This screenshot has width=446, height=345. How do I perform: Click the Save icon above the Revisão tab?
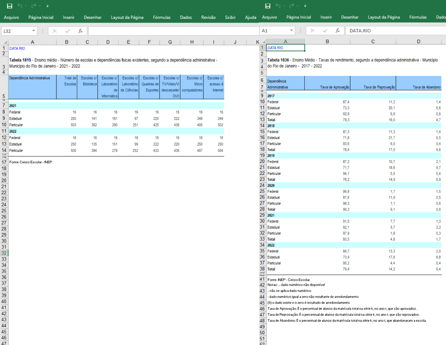tap(9, 6)
